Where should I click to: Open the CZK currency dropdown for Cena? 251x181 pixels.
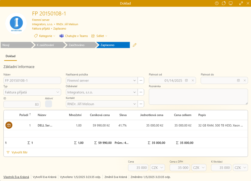coord(157,168)
